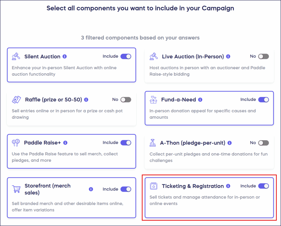The image size is (281, 226).
Task: Disable the Silent Auction toggle
Action: pyautogui.click(x=126, y=56)
